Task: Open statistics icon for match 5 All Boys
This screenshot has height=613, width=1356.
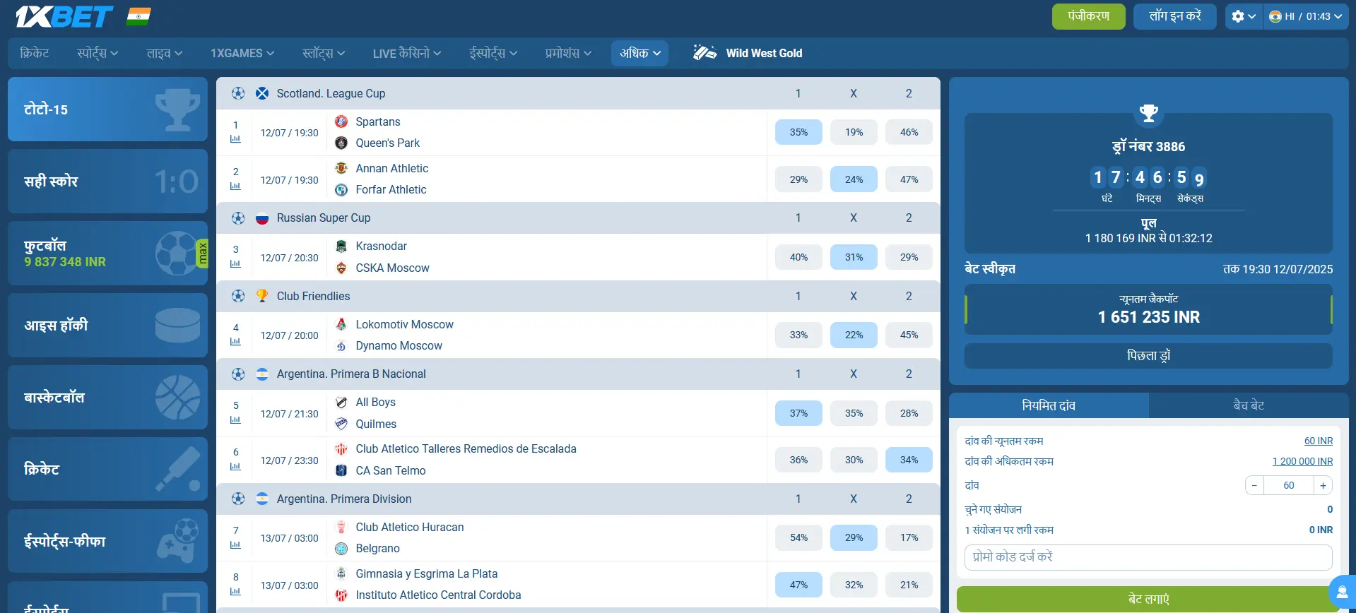Action: (x=235, y=420)
